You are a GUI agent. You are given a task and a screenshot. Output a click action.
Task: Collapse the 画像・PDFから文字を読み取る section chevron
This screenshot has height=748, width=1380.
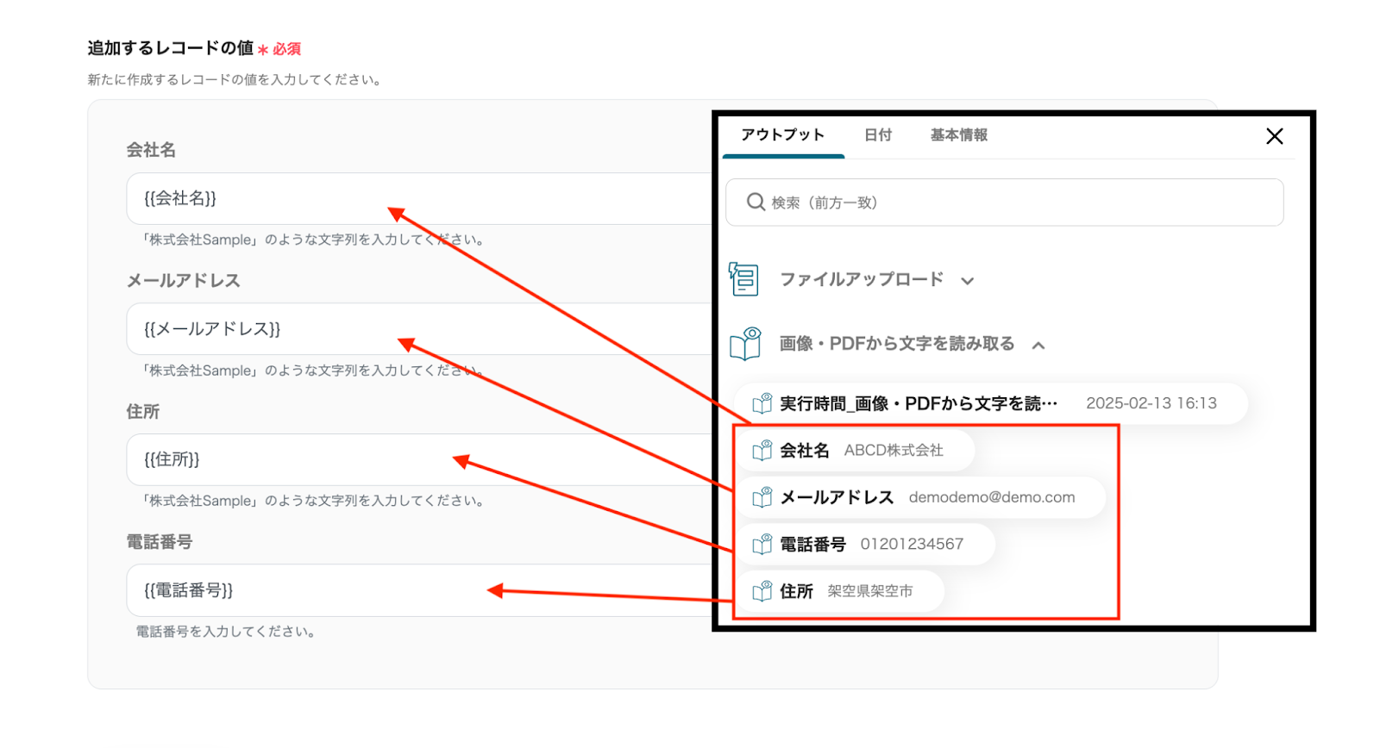1038,346
